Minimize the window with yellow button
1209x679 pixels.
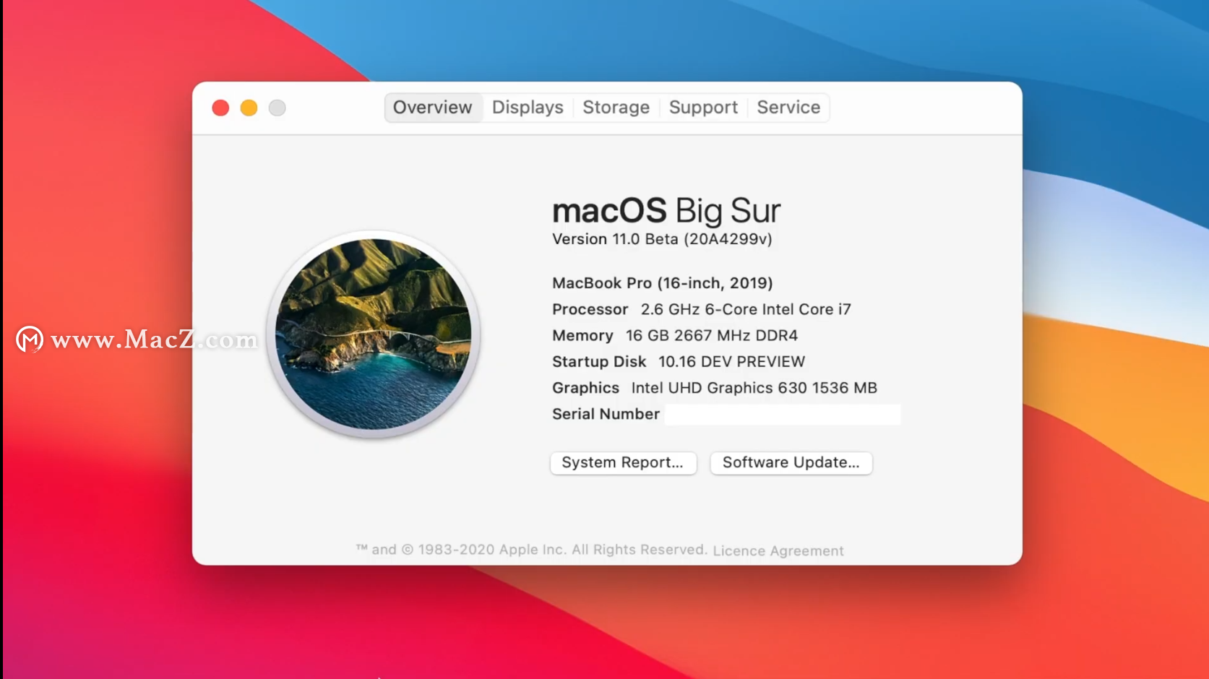pyautogui.click(x=249, y=108)
